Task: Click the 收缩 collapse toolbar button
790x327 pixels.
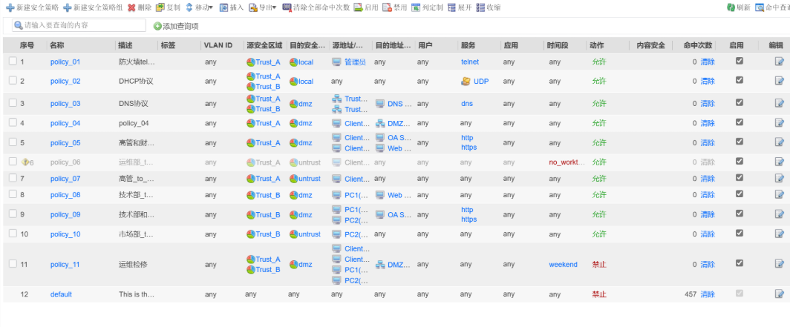Action: pyautogui.click(x=489, y=7)
